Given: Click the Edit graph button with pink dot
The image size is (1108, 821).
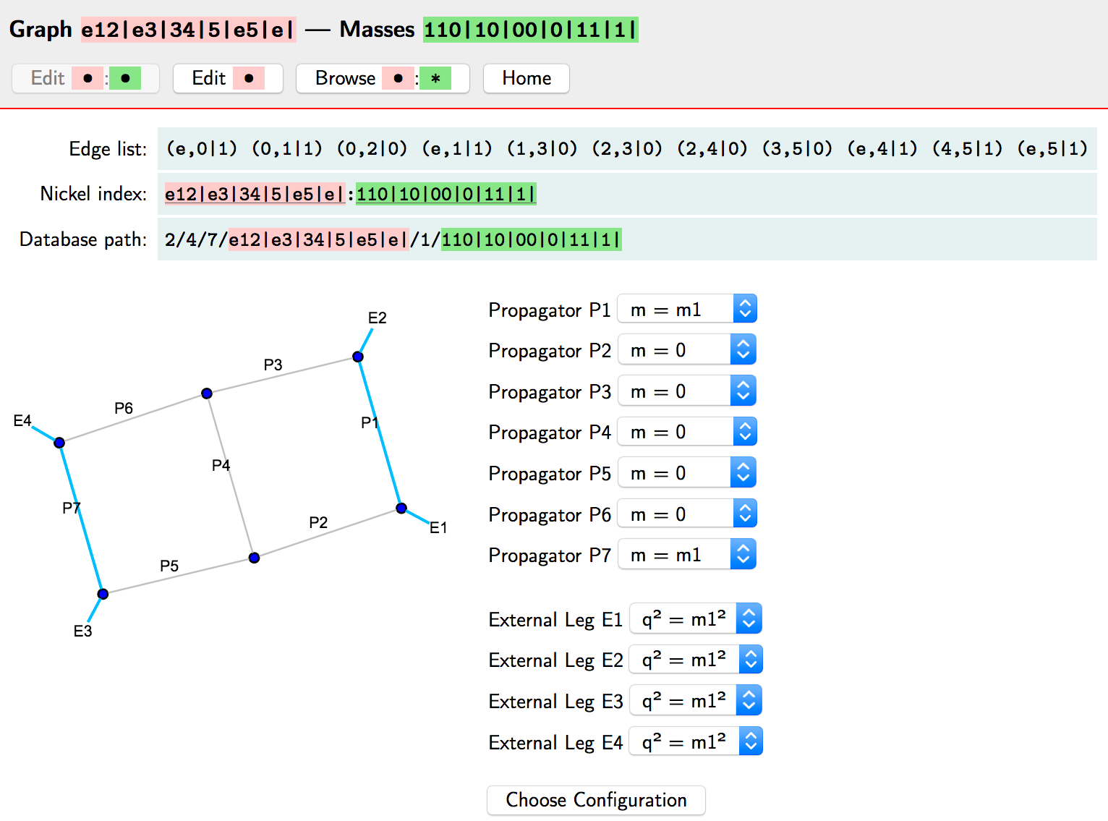Looking at the screenshot, I should point(228,78).
